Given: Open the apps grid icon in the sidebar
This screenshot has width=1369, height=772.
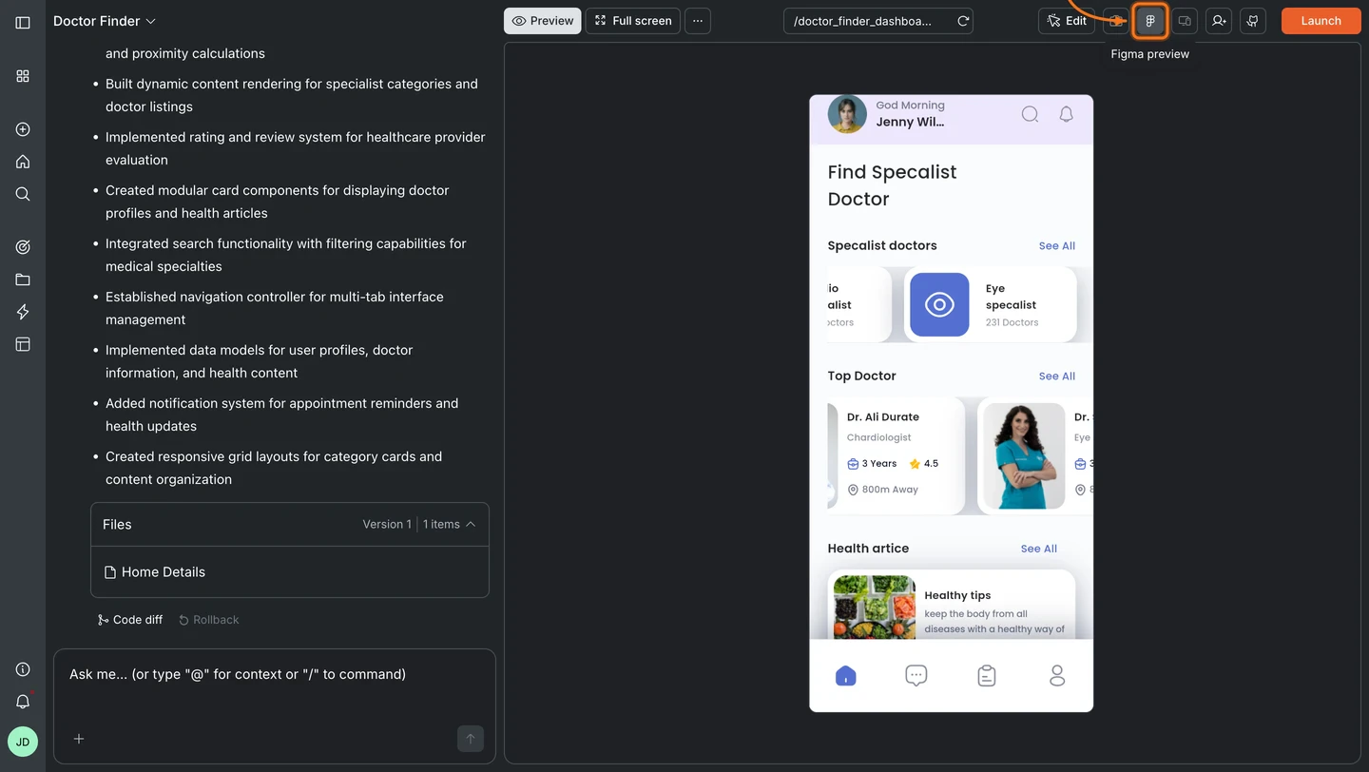Looking at the screenshot, I should pos(22,75).
